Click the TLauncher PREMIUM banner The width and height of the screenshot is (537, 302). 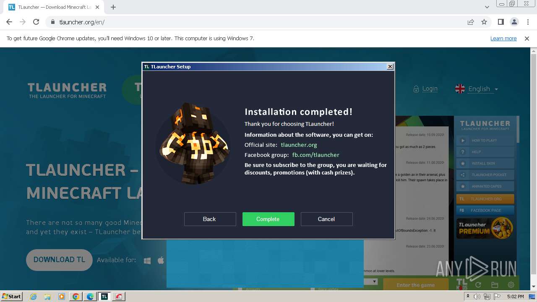[x=485, y=228]
